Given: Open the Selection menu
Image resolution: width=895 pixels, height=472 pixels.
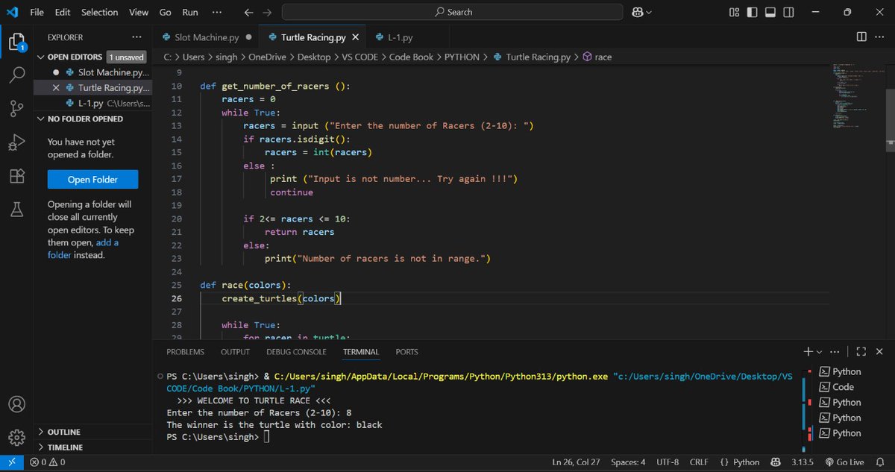Looking at the screenshot, I should 99,12.
